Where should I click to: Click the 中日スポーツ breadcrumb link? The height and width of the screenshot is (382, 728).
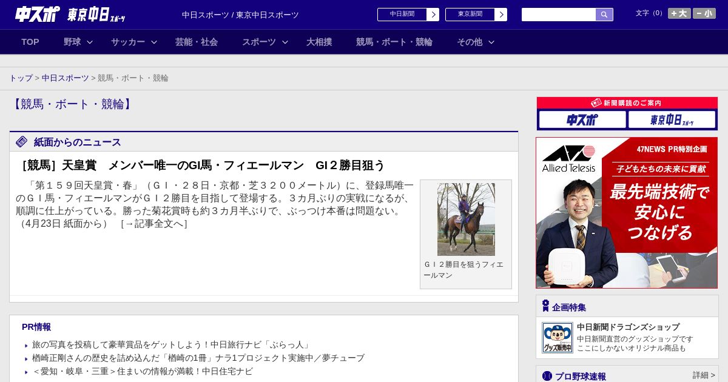(66, 78)
